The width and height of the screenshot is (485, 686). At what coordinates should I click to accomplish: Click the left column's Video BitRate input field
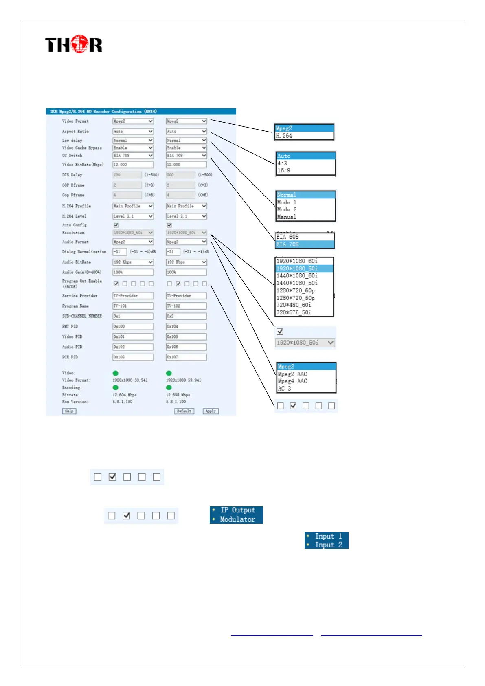click(133, 165)
